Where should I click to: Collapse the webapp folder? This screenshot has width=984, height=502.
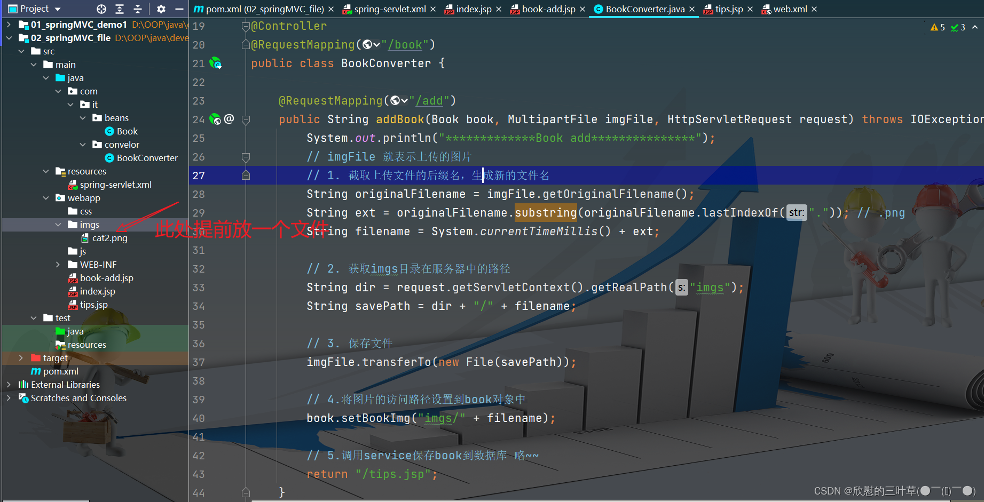[x=46, y=198]
